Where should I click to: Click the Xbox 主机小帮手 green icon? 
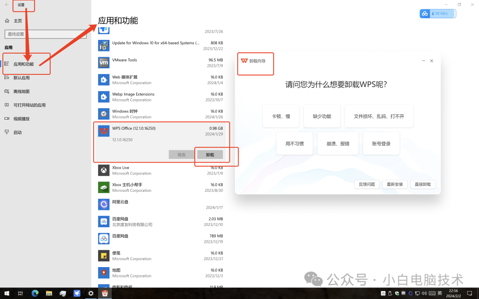click(104, 187)
